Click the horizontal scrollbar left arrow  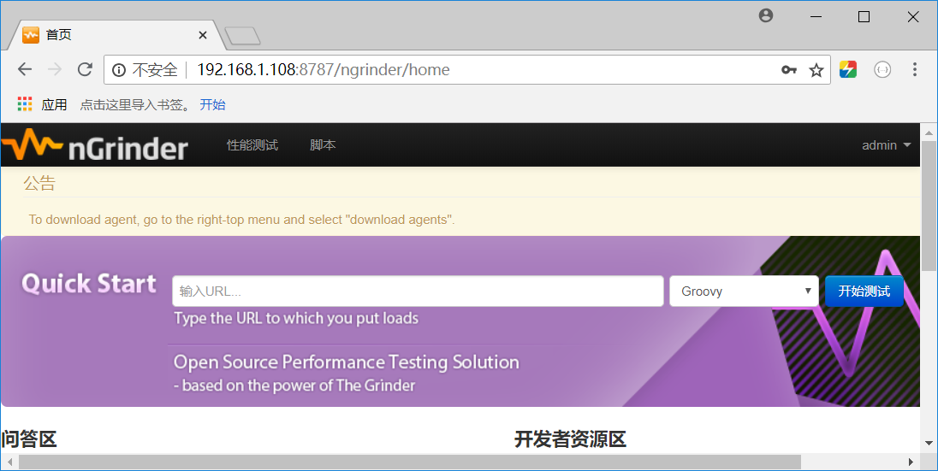pyautogui.click(x=9, y=462)
